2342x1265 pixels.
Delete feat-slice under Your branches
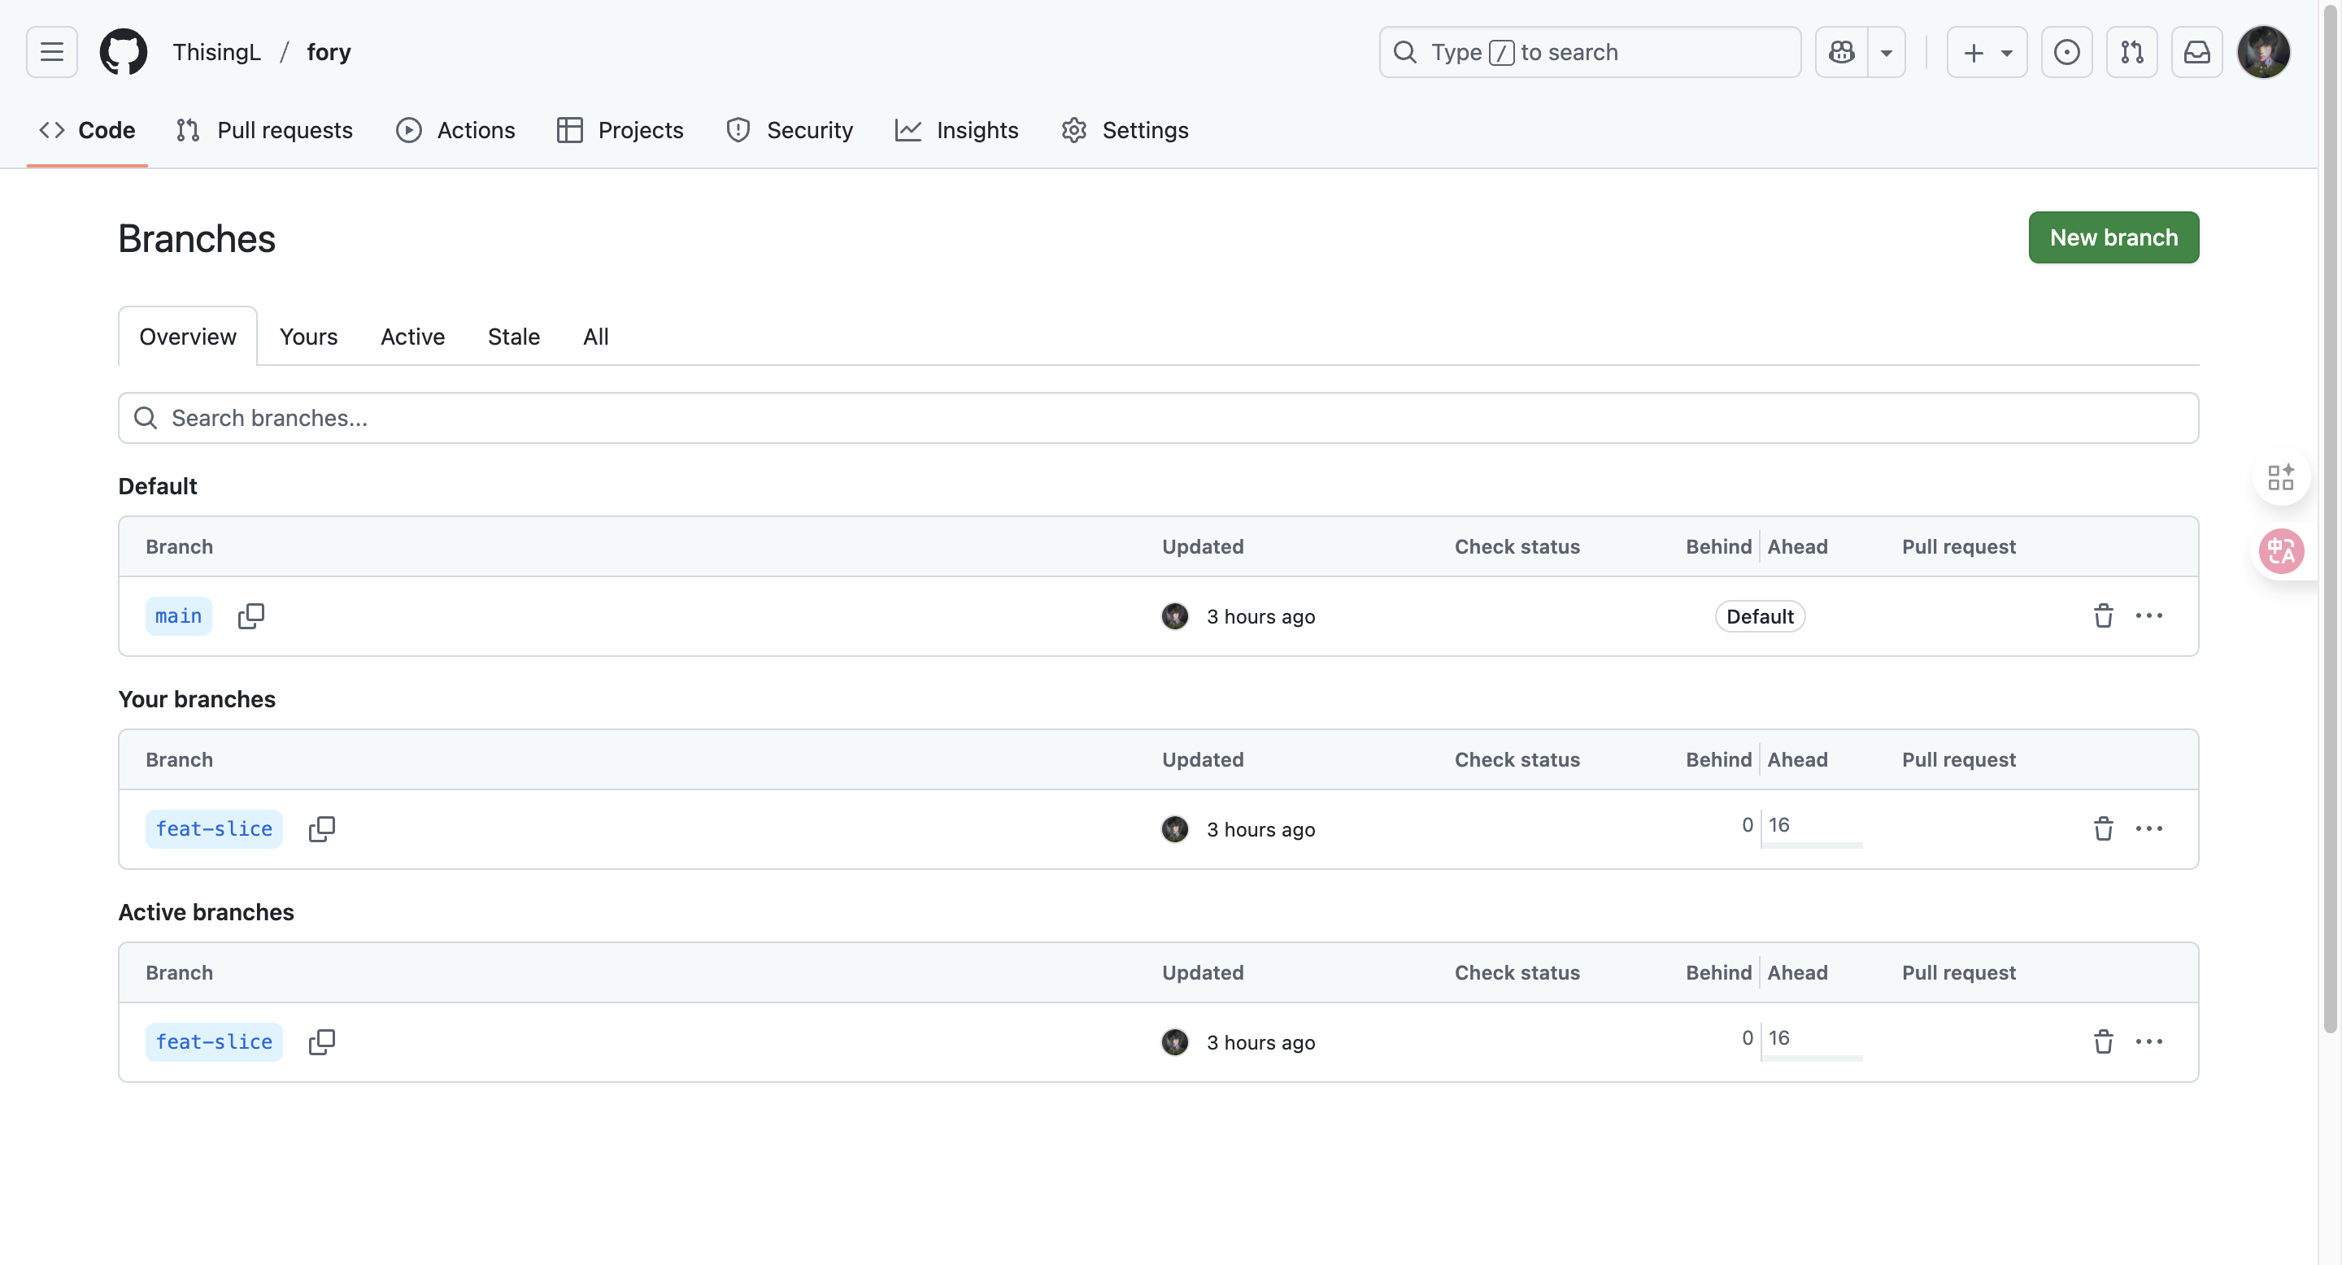coord(2103,828)
